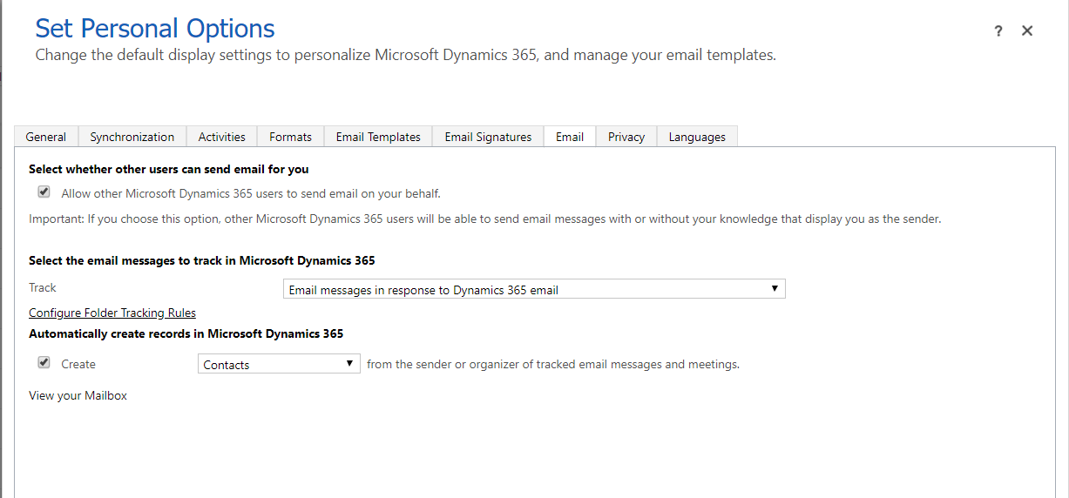This screenshot has height=498, width=1069.
Task: Click the Important notice text
Action: coord(485,219)
